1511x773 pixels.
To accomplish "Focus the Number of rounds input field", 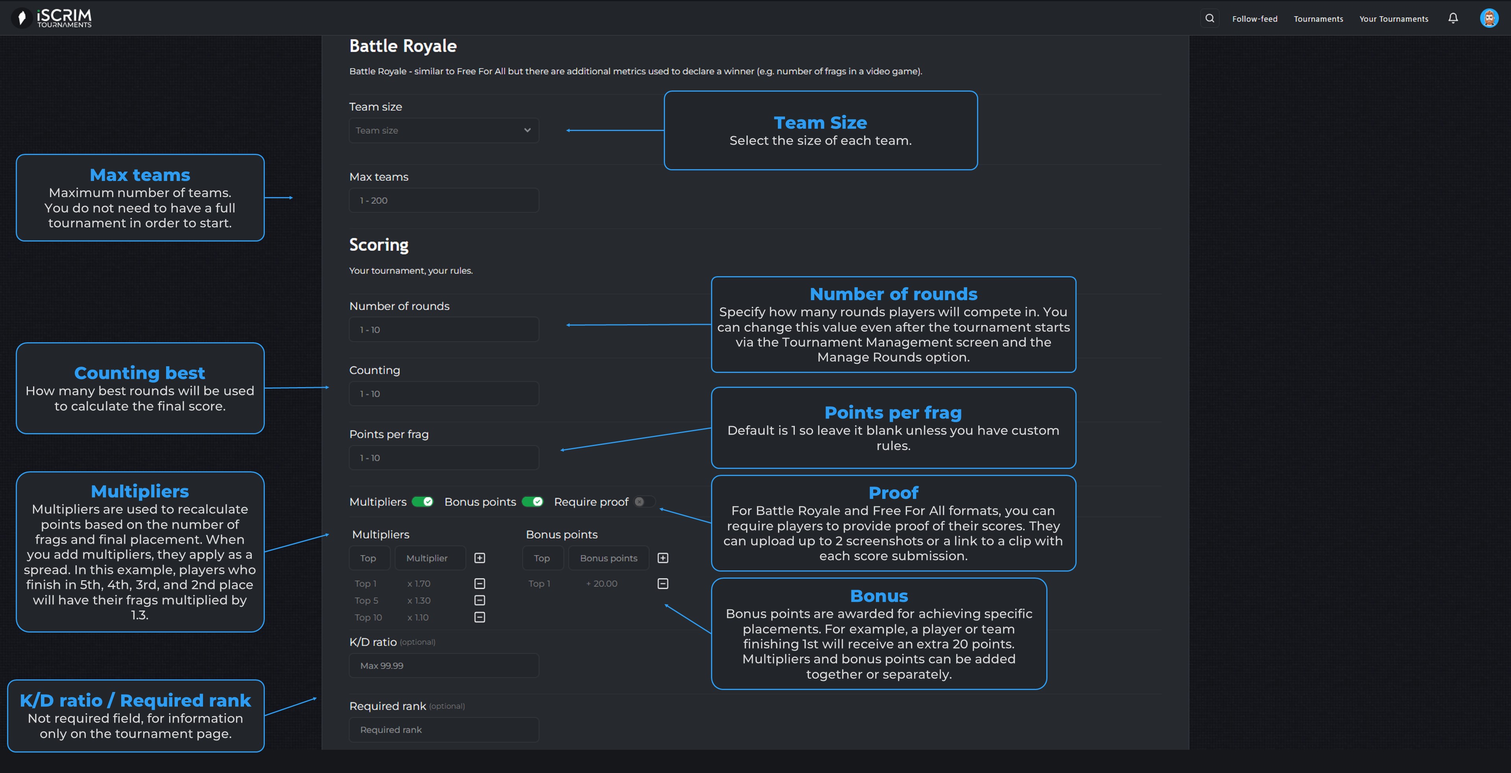I will coord(443,330).
